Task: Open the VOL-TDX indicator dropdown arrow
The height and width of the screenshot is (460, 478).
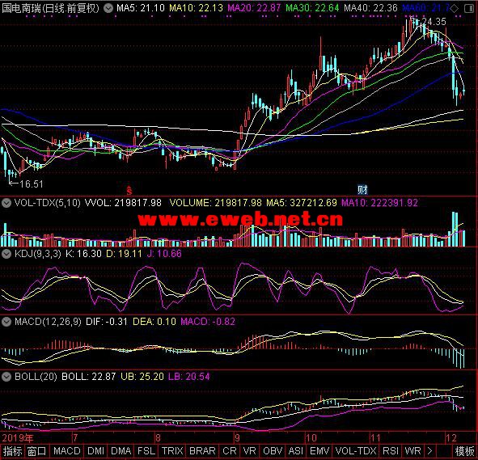Action: coord(6,203)
